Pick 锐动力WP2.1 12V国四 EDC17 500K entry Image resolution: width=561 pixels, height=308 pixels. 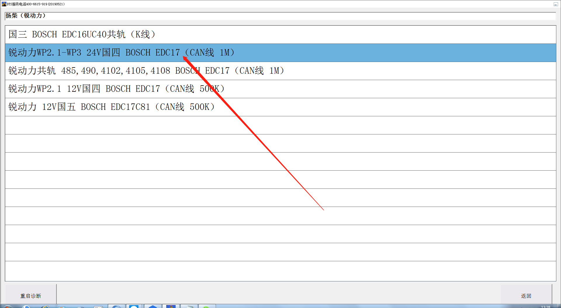(280, 89)
